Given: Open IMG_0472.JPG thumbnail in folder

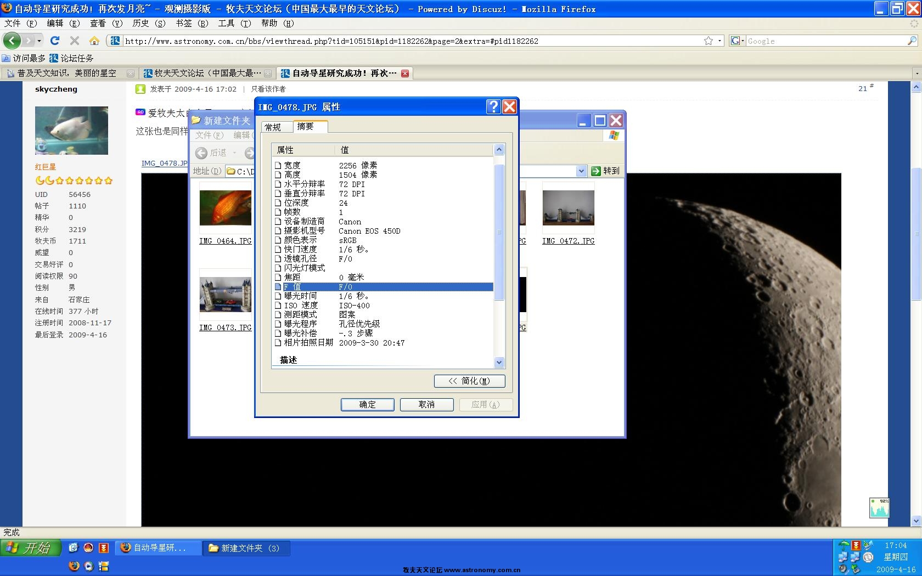Looking at the screenshot, I should [x=568, y=208].
